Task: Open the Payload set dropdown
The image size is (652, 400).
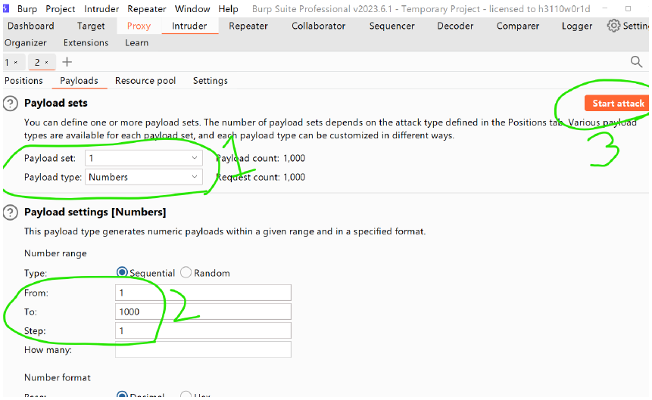Action: click(x=144, y=158)
